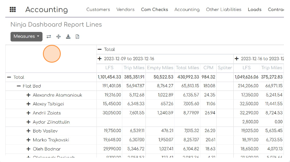
Task: Click Alexandre Atamaniouk LFS value 19,316.00
Action: tap(113, 95)
